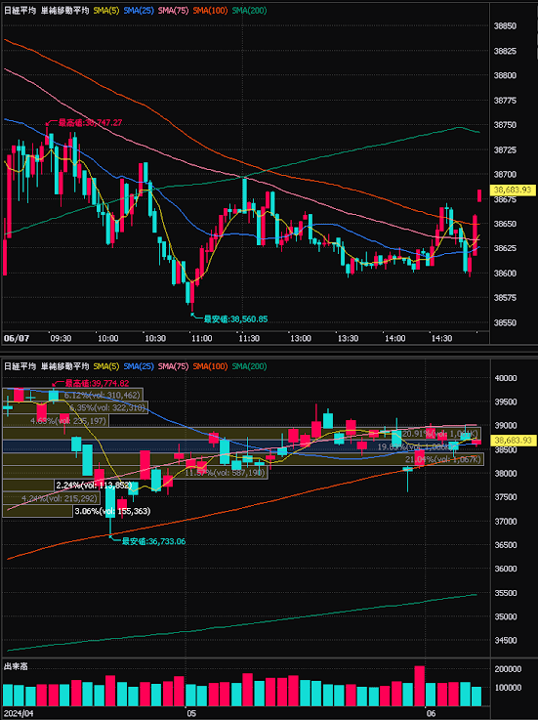The height and width of the screenshot is (720, 538).
Task: Click the 200000 volume axis value
Action: tap(508, 669)
